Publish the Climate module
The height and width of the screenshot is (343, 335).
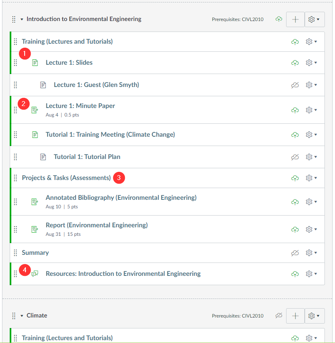click(x=278, y=315)
